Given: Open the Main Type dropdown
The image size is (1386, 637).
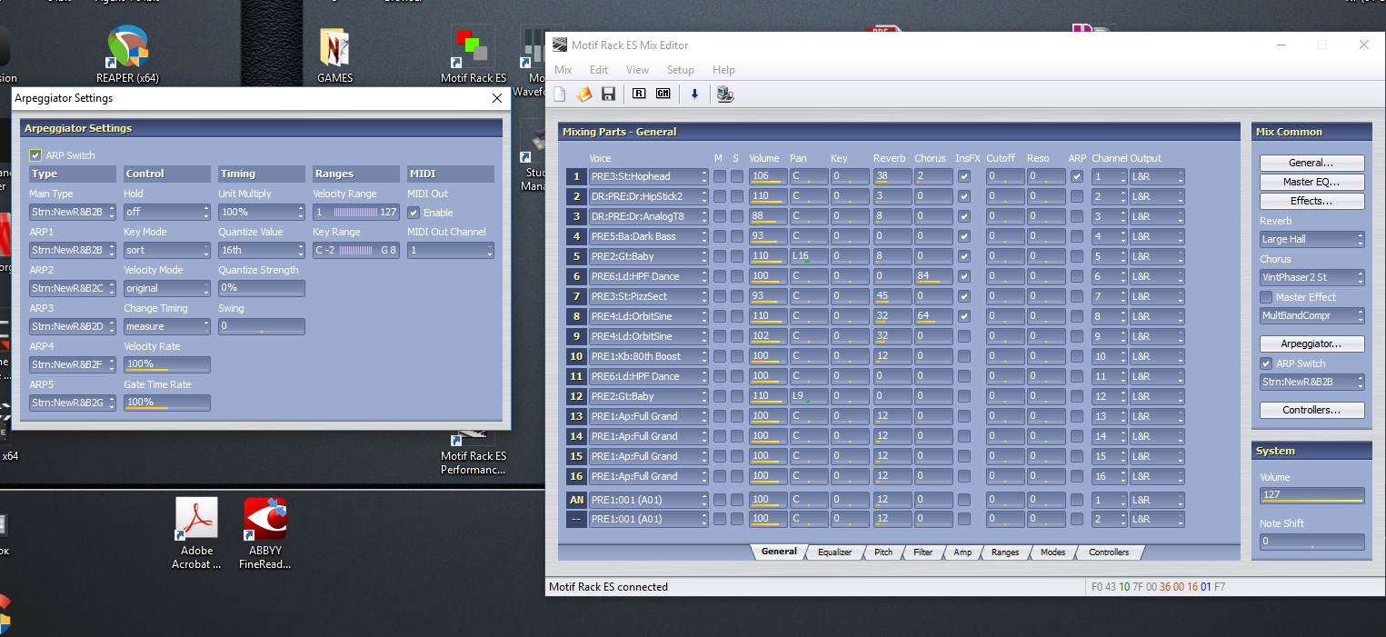Looking at the screenshot, I should [73, 212].
